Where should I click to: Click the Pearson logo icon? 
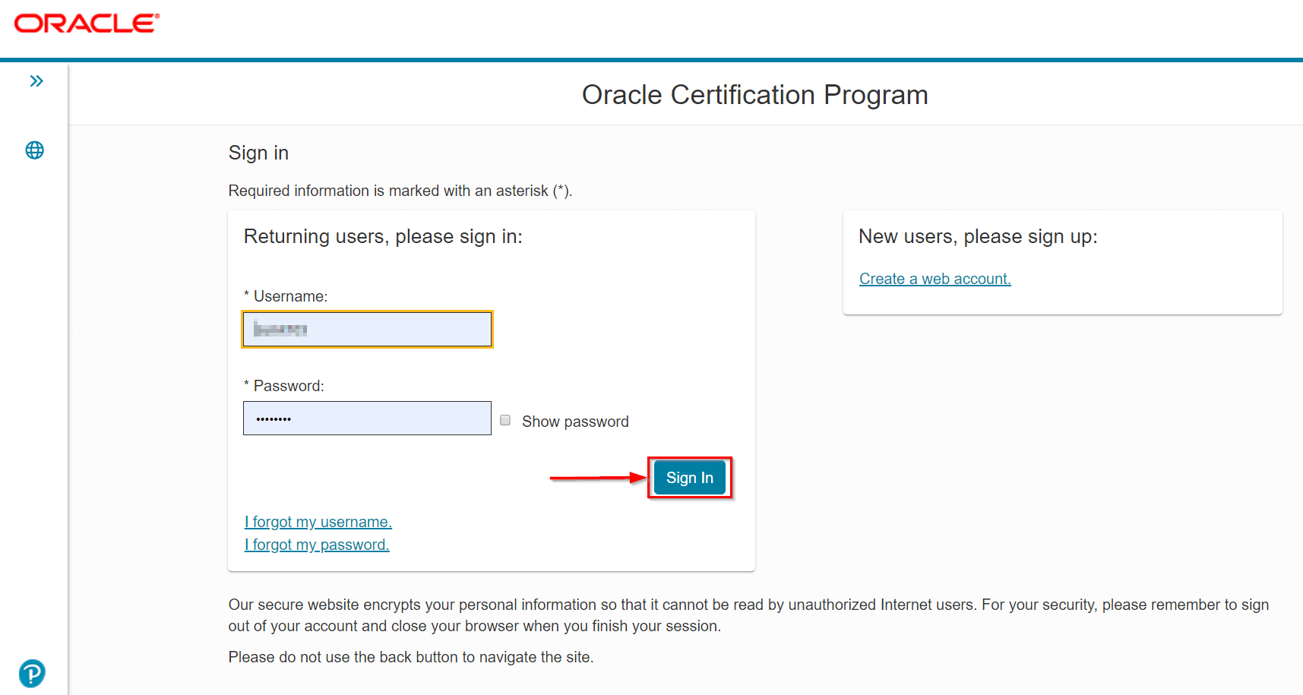pos(32,673)
